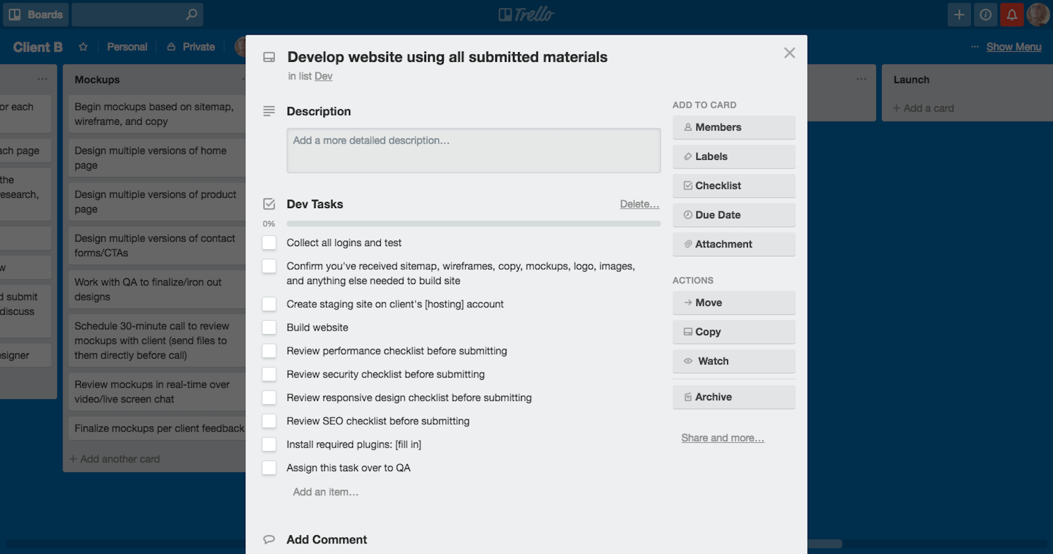This screenshot has width=1053, height=554.
Task: Open Begin mockups based on sitemap card
Action: pyautogui.click(x=157, y=114)
